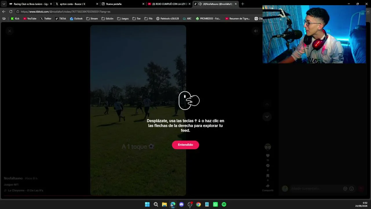Expand the Stream bookmarks folder
The width and height of the screenshot is (371, 209).
click(92, 19)
